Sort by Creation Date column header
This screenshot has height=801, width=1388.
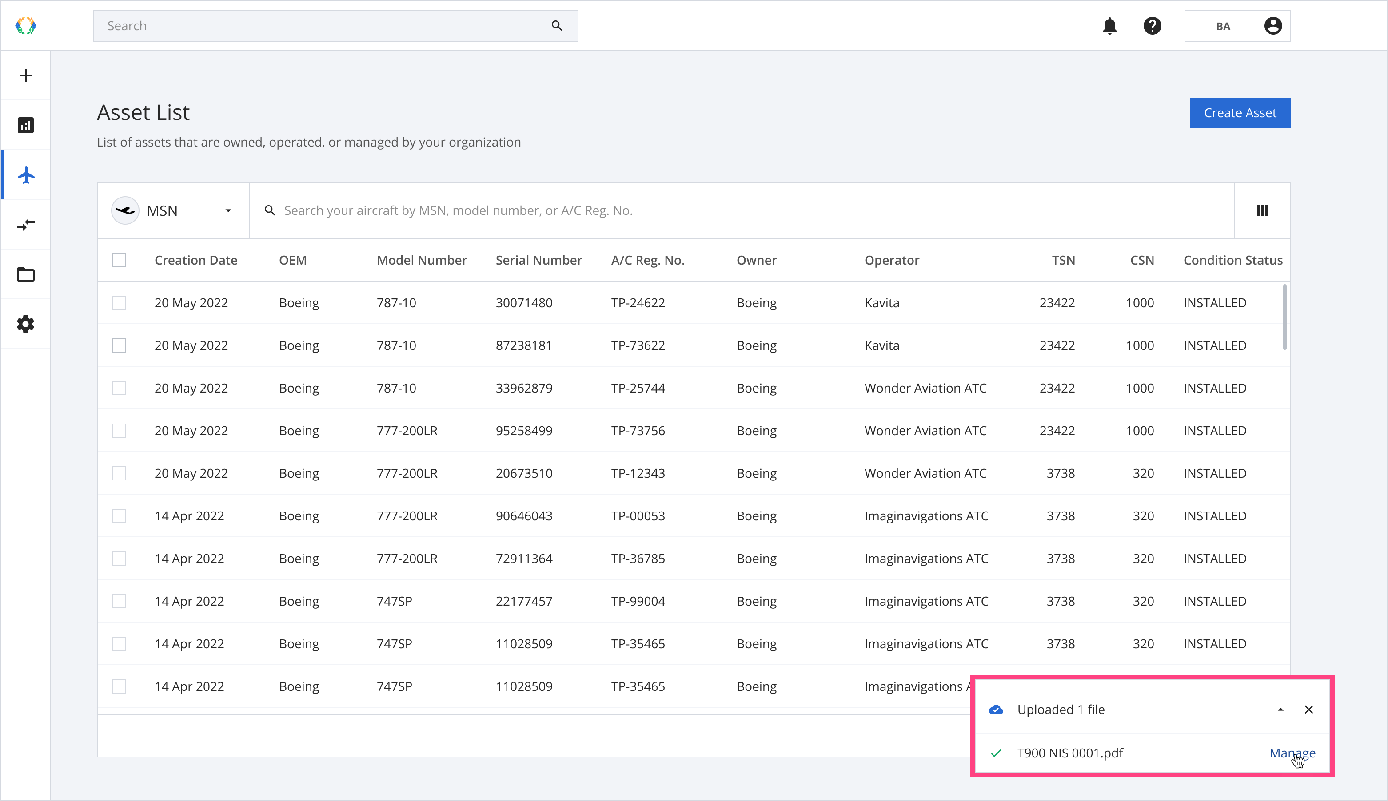[196, 260]
